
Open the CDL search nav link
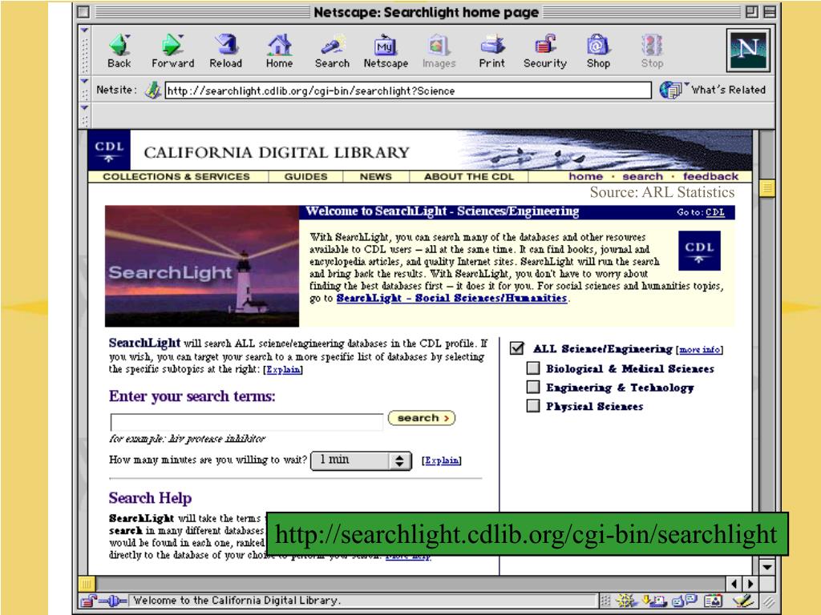[x=642, y=177]
